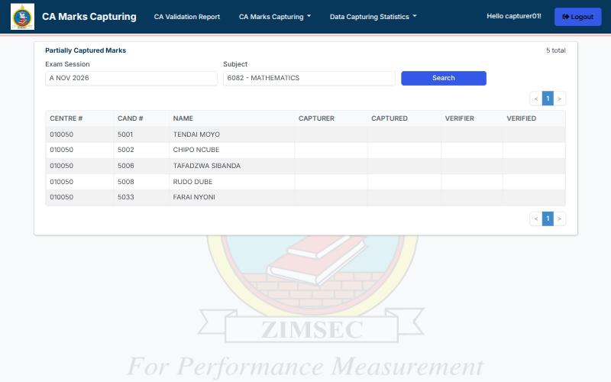Image resolution: width=611 pixels, height=382 pixels.
Task: Open the Subject field 6082 - MATHEMATICS
Action: 309,78
